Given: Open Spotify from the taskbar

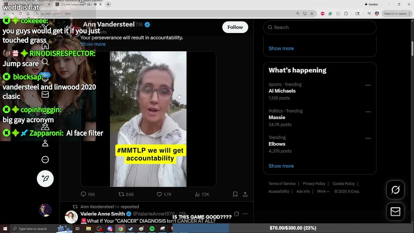Looking at the screenshot, I should (152, 229).
